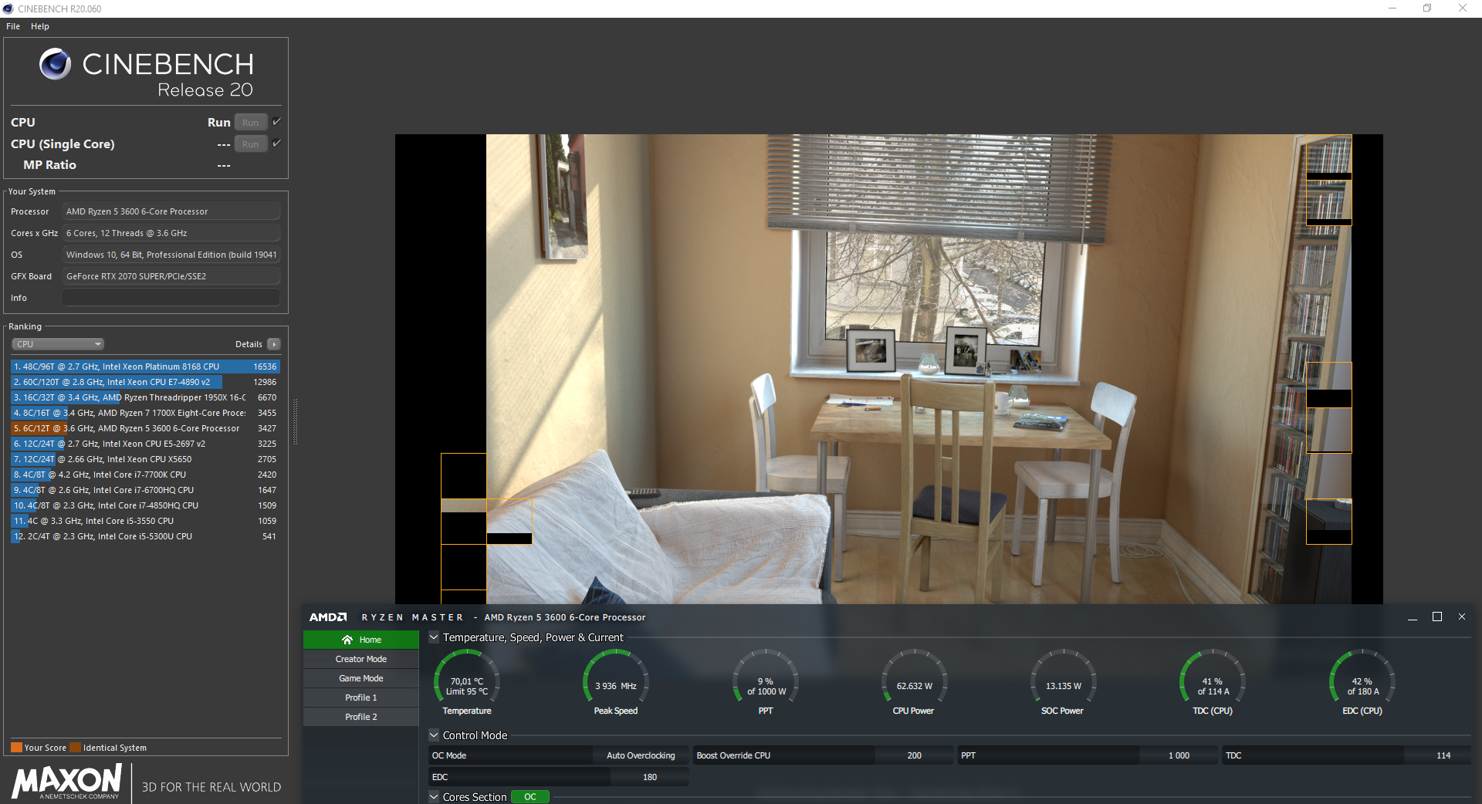Click the Run button for CPU (Single Core)
The image size is (1482, 804).
(x=251, y=144)
